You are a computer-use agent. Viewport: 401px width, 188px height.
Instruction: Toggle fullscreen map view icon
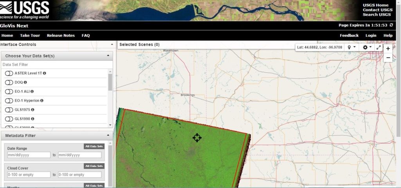tap(378, 47)
